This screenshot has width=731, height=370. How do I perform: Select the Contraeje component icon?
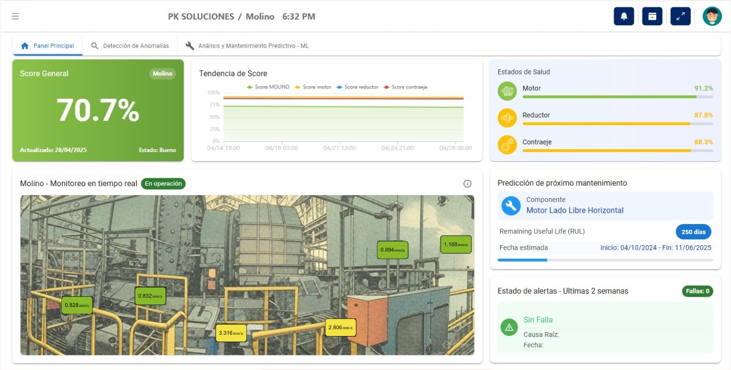(x=507, y=144)
